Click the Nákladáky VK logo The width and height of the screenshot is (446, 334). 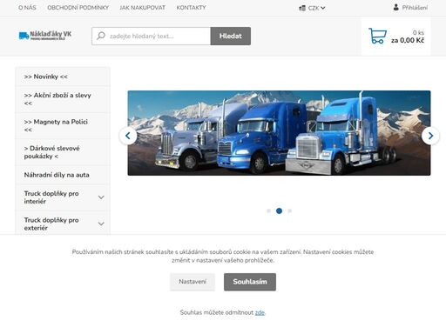tap(45, 36)
